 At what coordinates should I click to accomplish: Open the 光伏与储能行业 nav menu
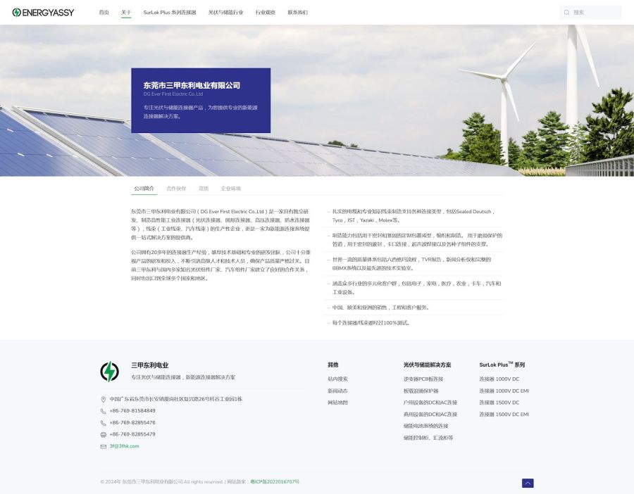pos(225,13)
